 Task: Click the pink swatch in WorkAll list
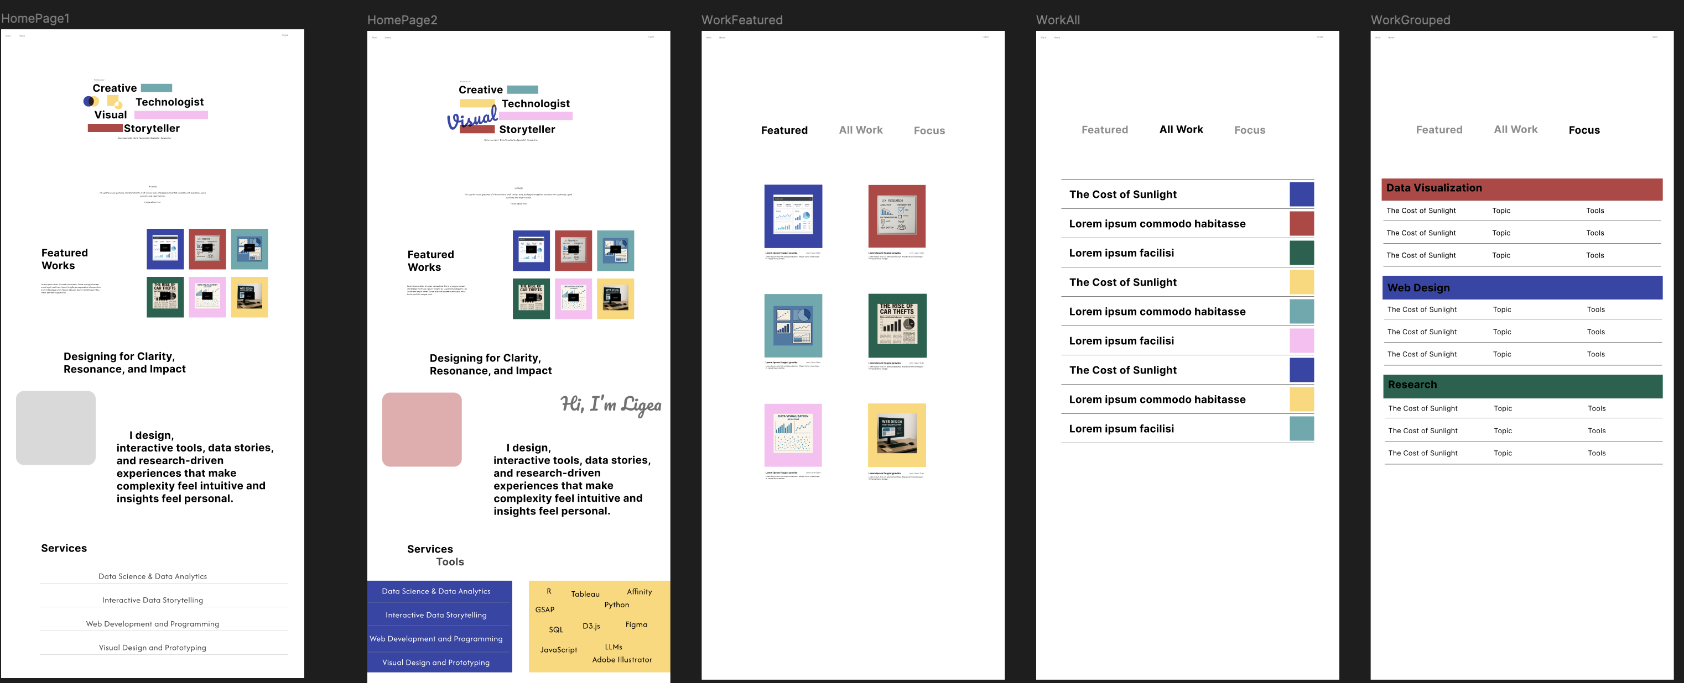pyautogui.click(x=1301, y=341)
